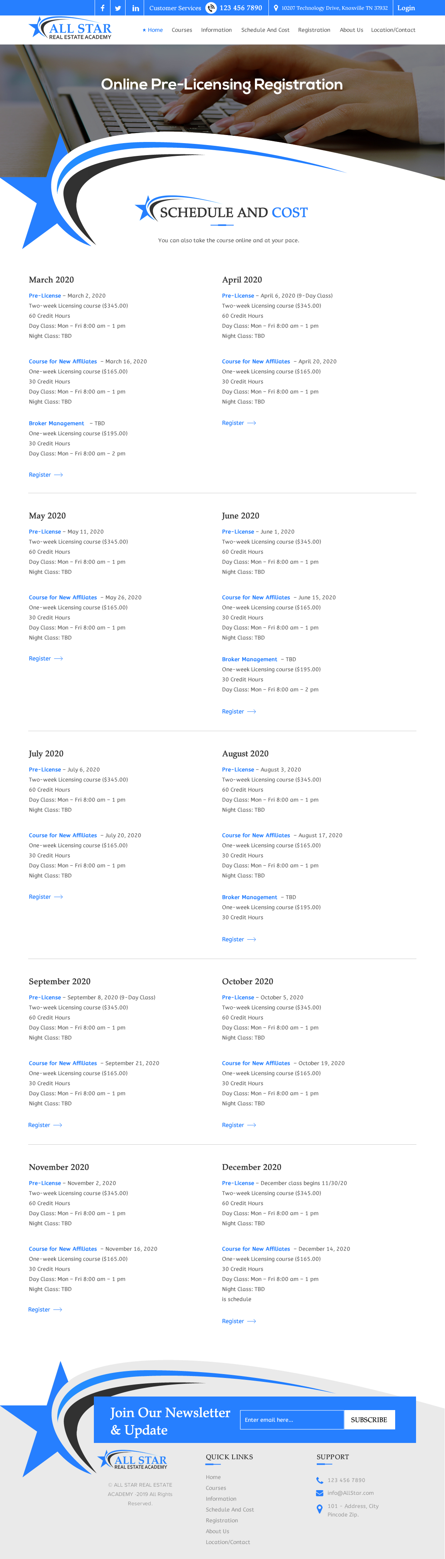Go to Schedule And Cost in navigation
Image resolution: width=445 pixels, height=1559 pixels.
(x=265, y=30)
